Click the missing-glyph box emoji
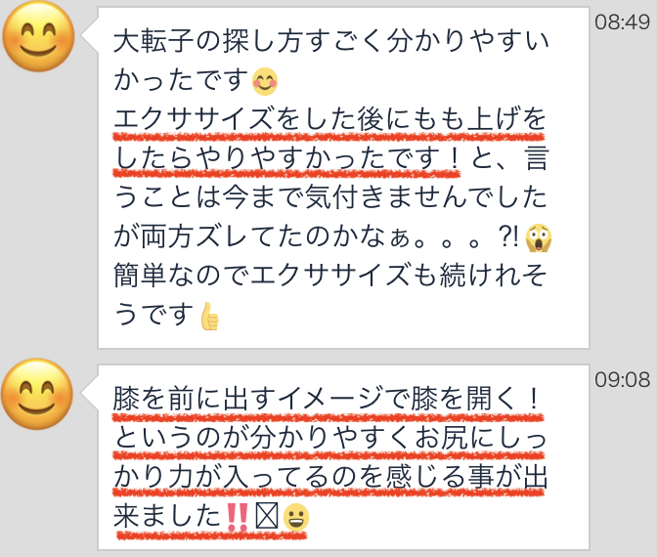The width and height of the screenshot is (657, 557). pyautogui.click(x=267, y=517)
